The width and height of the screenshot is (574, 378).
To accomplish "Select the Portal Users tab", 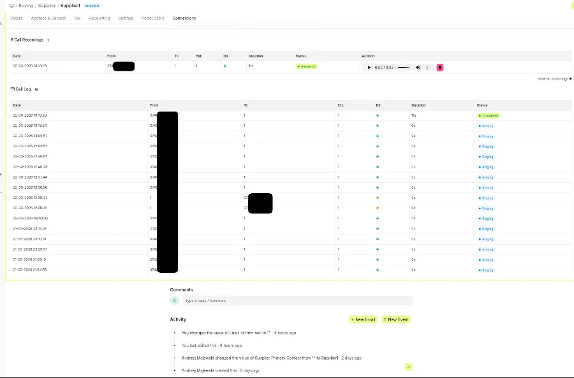I will pos(153,18).
